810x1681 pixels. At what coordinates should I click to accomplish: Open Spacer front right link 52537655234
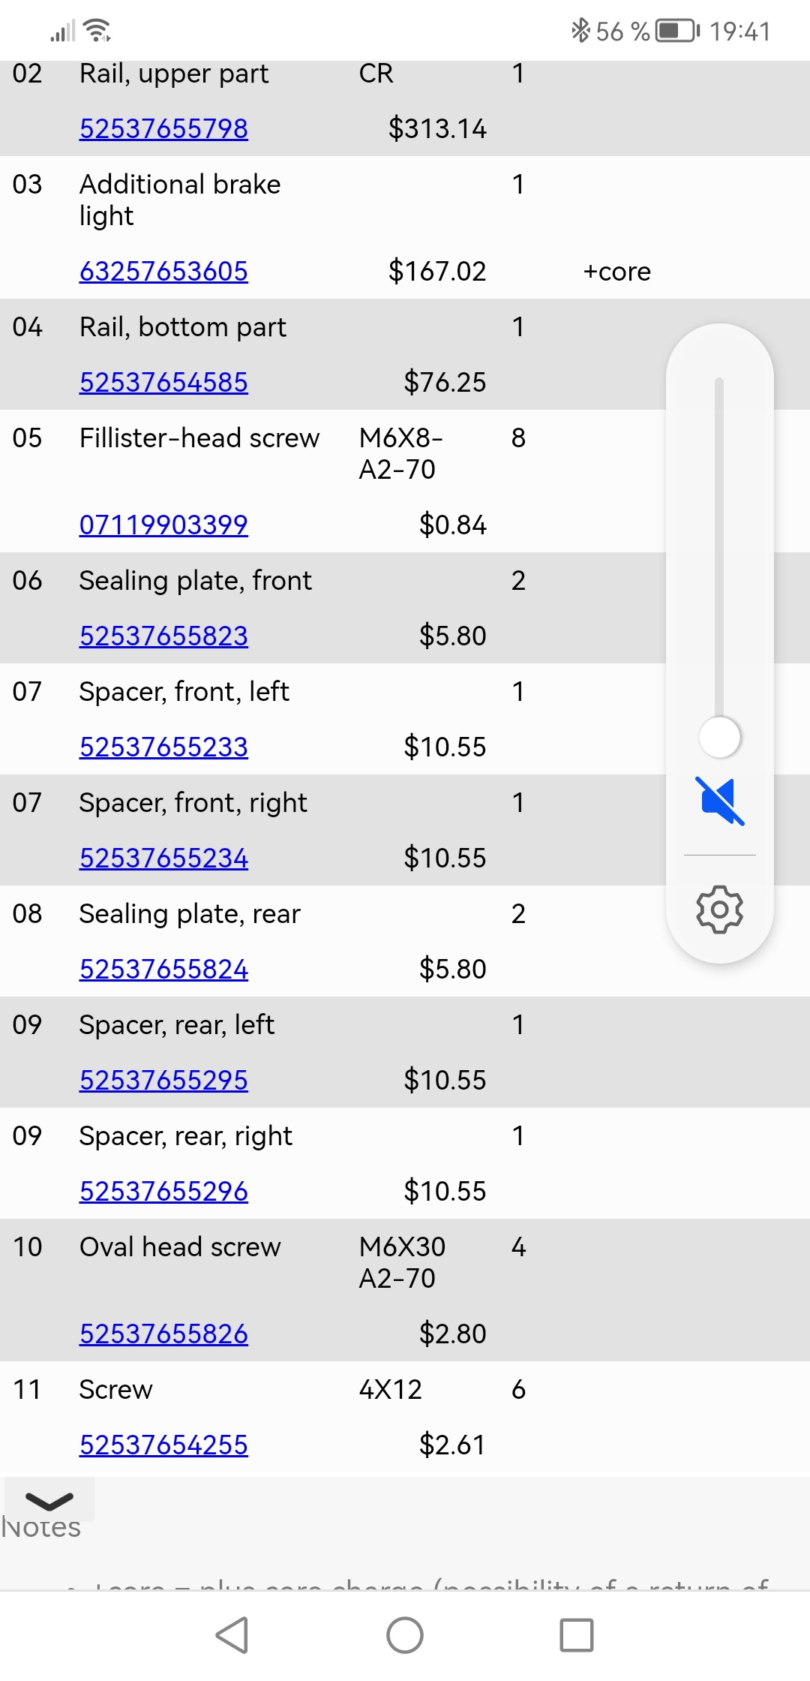(x=163, y=858)
